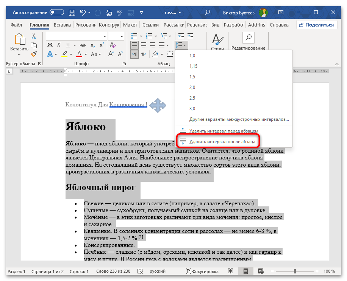Run the spelling check abc icon

point(120,13)
